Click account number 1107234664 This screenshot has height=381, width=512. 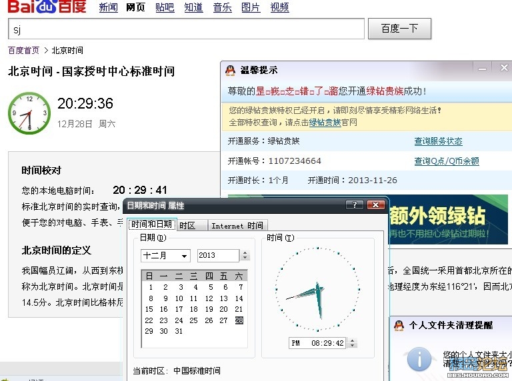(295, 161)
